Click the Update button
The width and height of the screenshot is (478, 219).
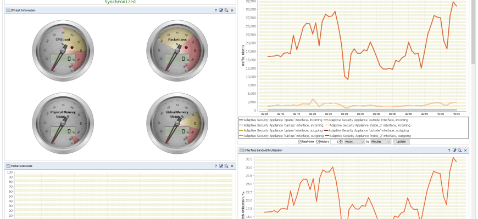pos(401,142)
